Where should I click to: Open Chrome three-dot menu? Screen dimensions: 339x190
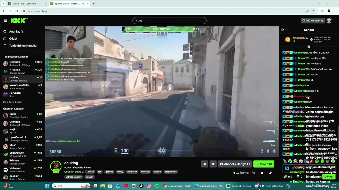(x=335, y=11)
